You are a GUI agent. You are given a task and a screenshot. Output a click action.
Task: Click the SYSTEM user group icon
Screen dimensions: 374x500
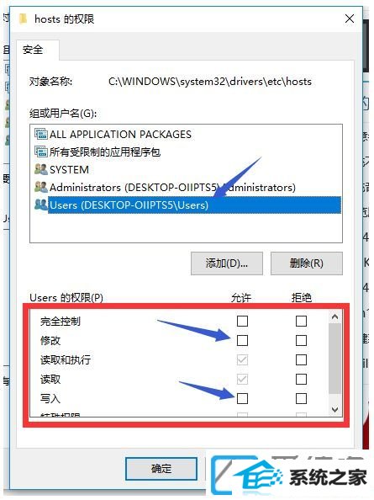click(x=40, y=169)
